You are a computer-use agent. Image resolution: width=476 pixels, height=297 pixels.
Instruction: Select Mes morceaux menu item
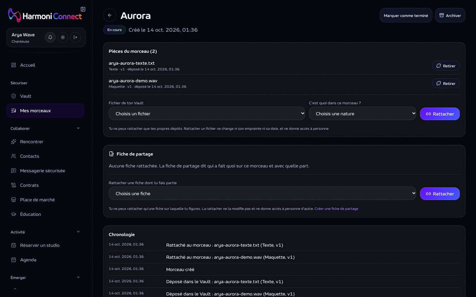(x=45, y=111)
